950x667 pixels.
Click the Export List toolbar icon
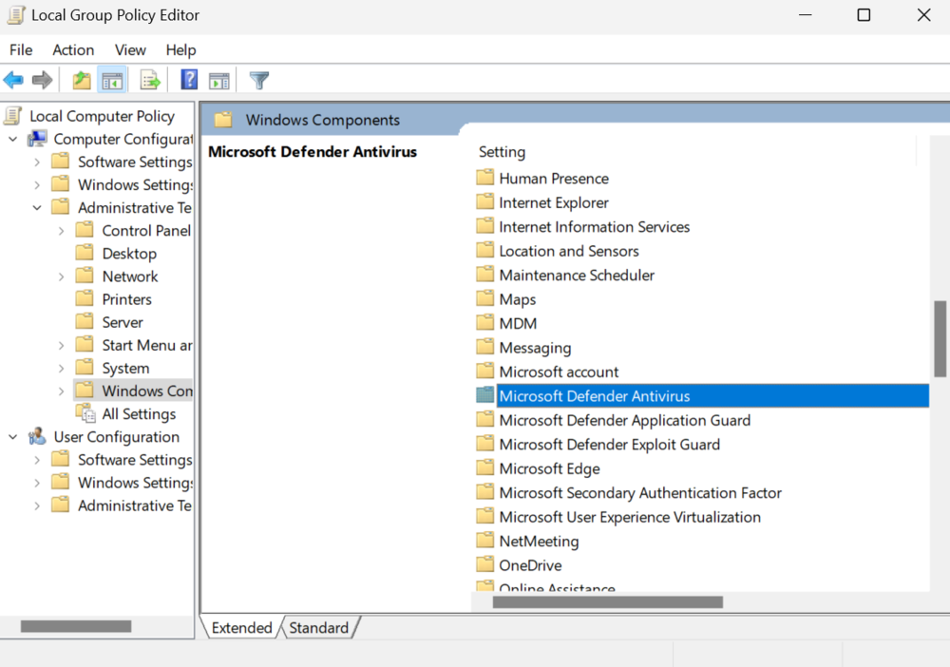(x=150, y=80)
